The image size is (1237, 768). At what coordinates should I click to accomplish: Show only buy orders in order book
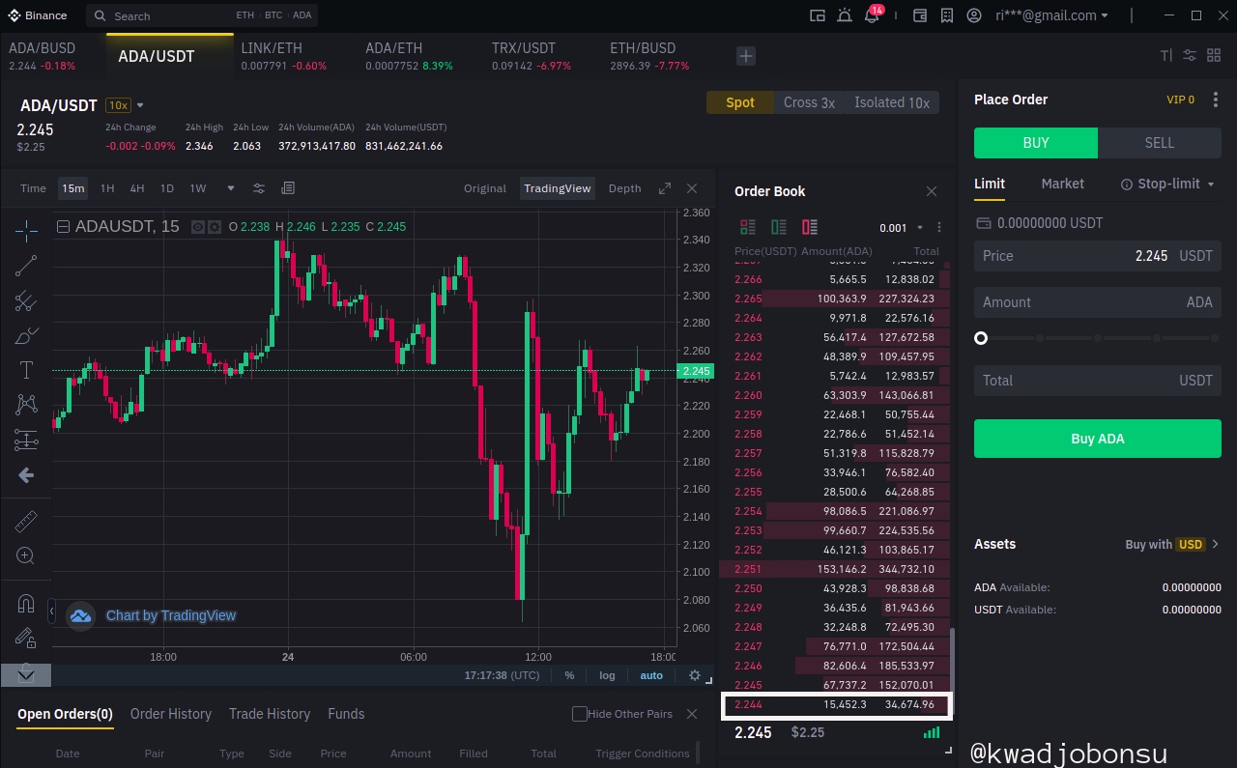(x=779, y=227)
